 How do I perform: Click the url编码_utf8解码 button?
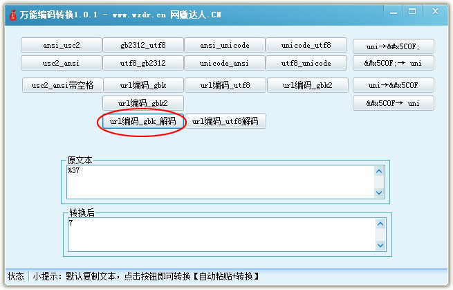point(225,121)
